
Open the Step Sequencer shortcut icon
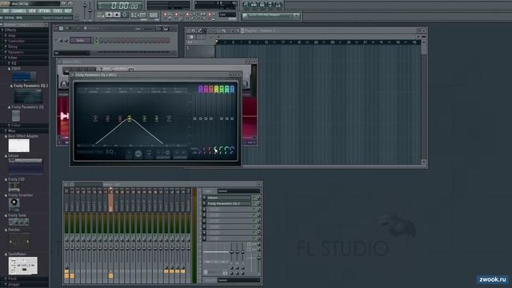coord(254,5)
